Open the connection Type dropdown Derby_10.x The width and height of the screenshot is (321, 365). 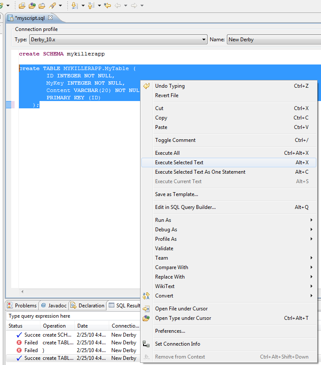(x=118, y=40)
